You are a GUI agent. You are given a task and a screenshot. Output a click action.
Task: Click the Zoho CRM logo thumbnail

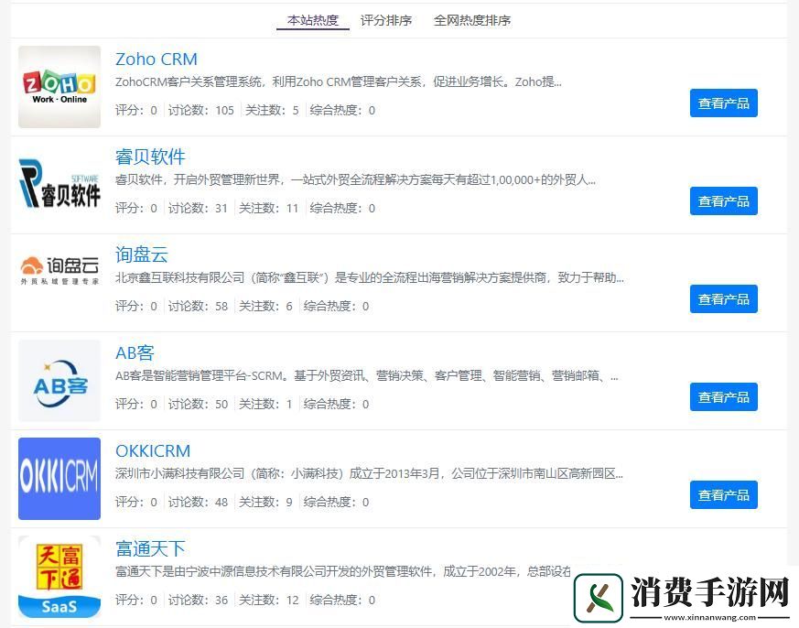tap(59, 87)
